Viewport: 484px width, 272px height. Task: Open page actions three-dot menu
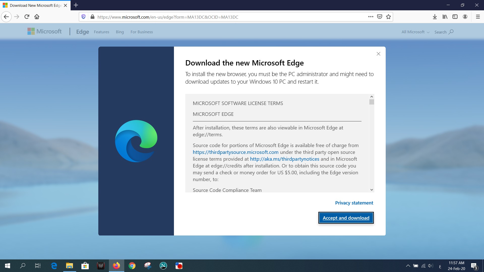(x=371, y=17)
